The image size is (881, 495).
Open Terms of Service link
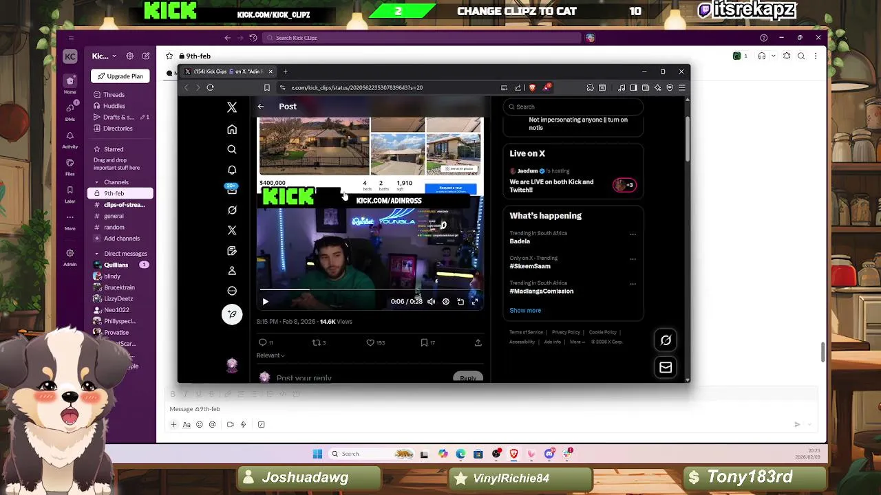pos(527,332)
